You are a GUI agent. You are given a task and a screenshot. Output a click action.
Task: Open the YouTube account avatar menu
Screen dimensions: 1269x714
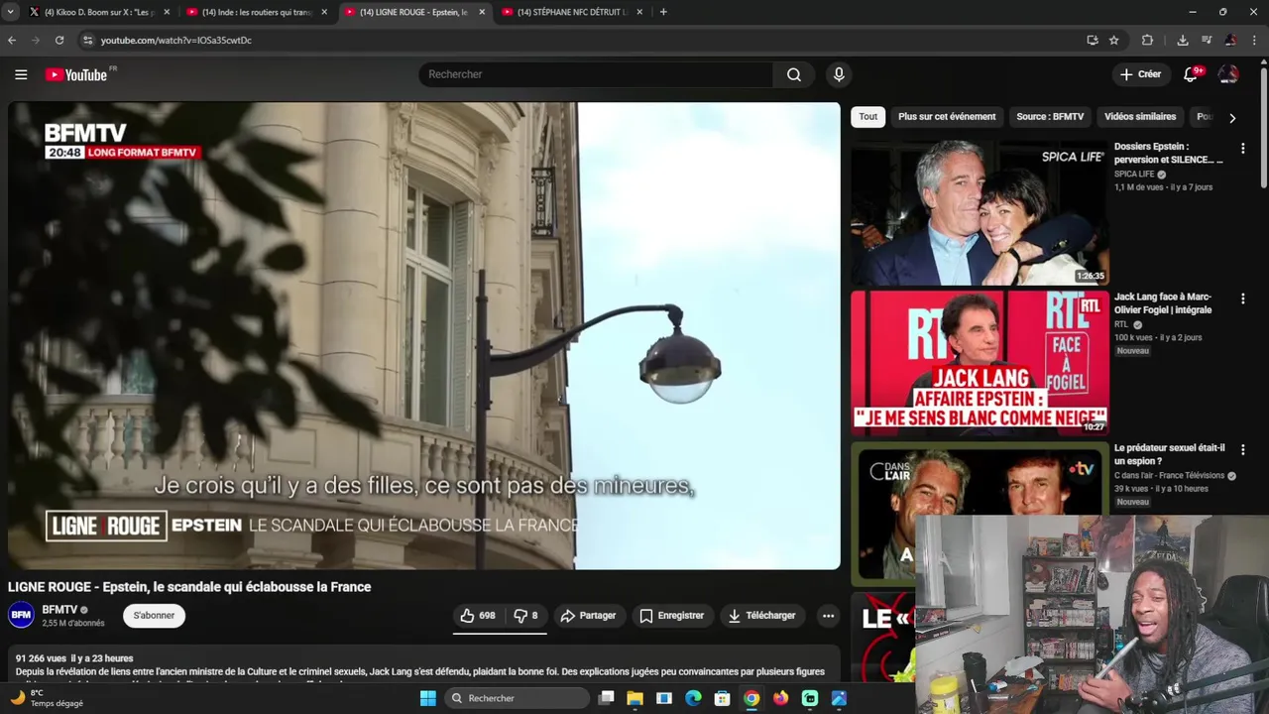(x=1228, y=74)
